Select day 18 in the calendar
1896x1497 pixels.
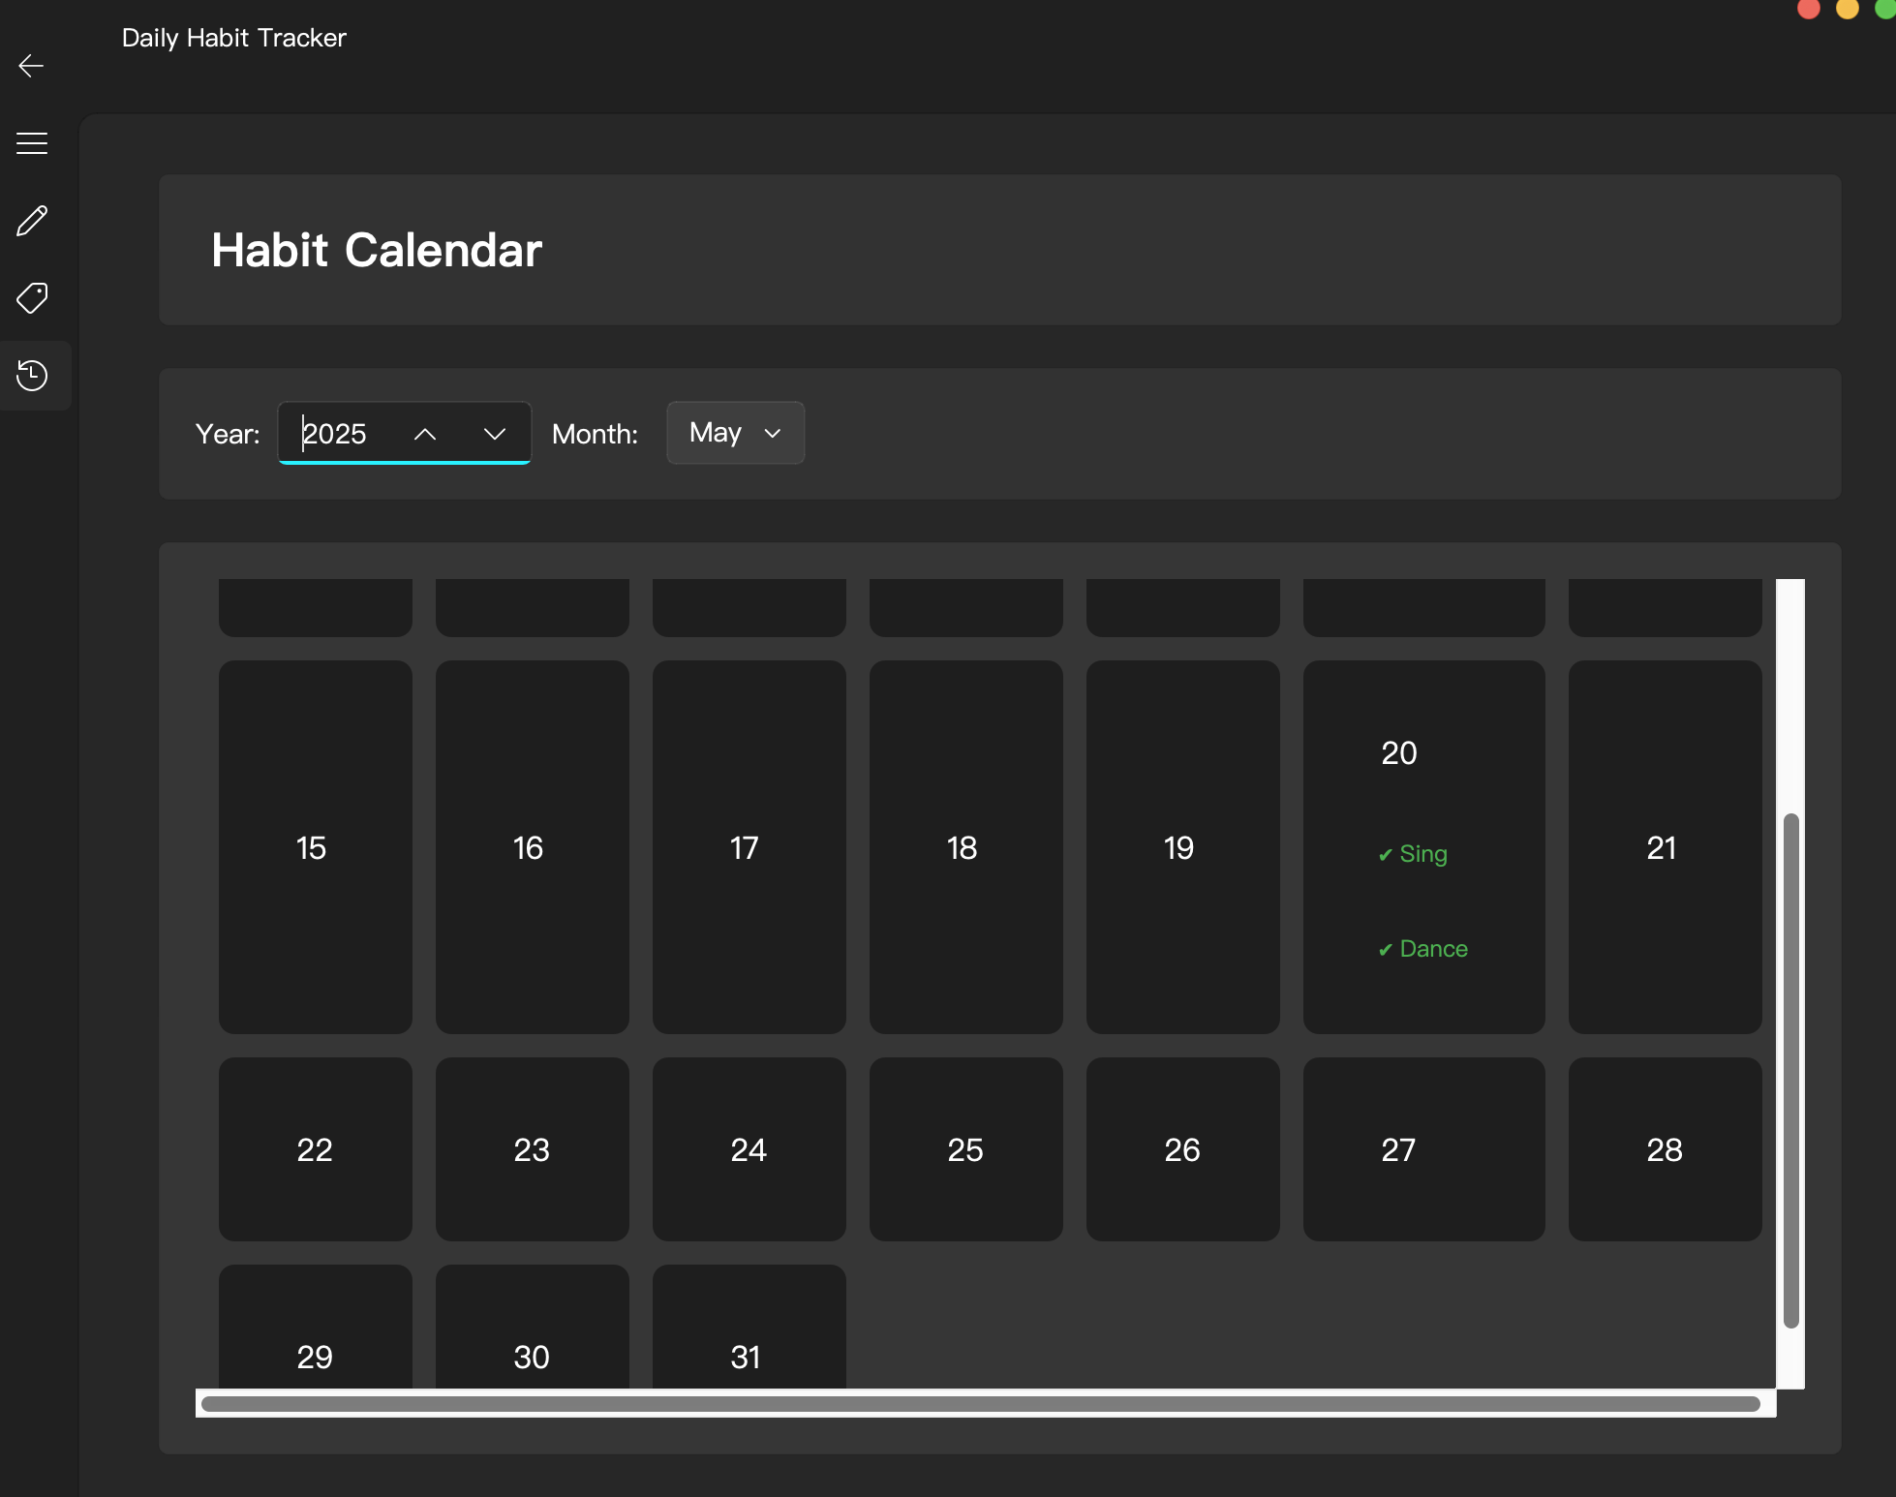(x=965, y=847)
